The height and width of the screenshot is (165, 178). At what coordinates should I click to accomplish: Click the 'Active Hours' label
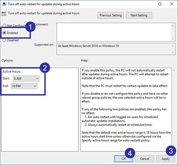tap(11, 72)
